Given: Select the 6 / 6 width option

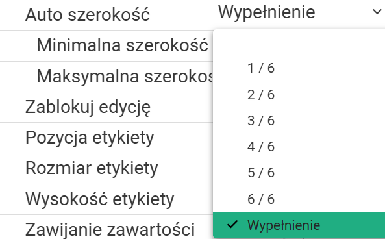Looking at the screenshot, I should pos(299,199).
